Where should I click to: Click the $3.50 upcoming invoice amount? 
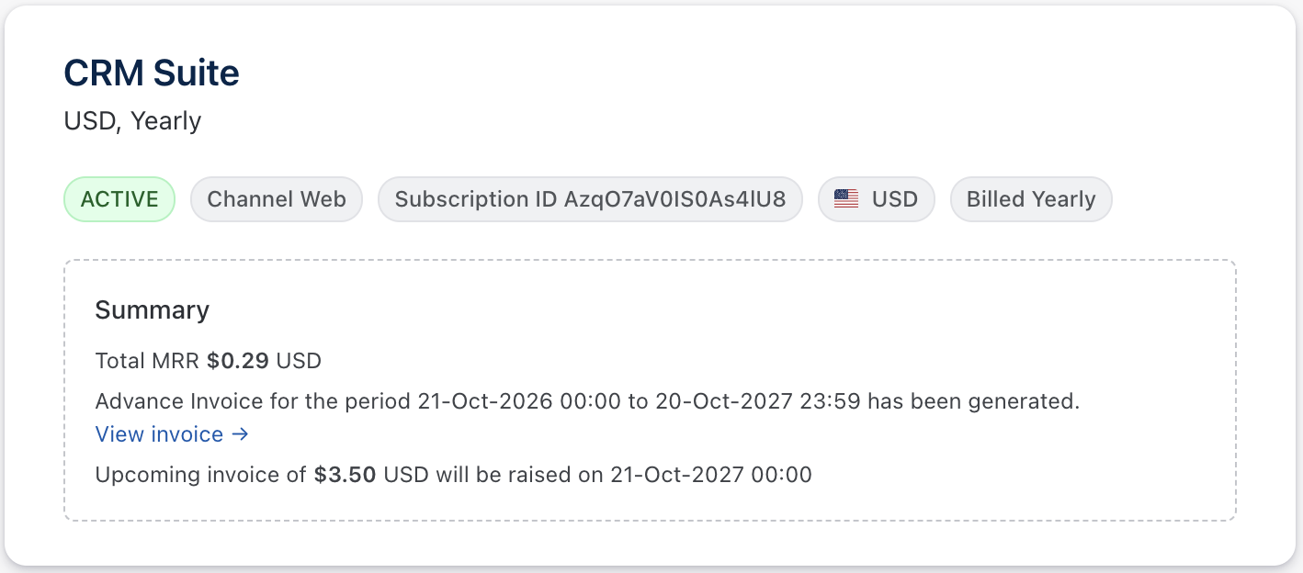coord(345,475)
